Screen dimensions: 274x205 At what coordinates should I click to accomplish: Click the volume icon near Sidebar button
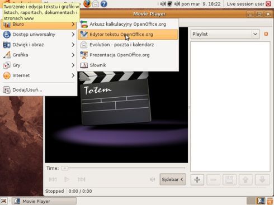(152, 179)
